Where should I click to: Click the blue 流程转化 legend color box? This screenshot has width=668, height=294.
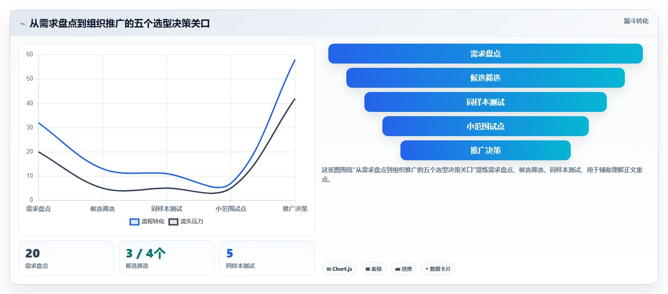(135, 221)
